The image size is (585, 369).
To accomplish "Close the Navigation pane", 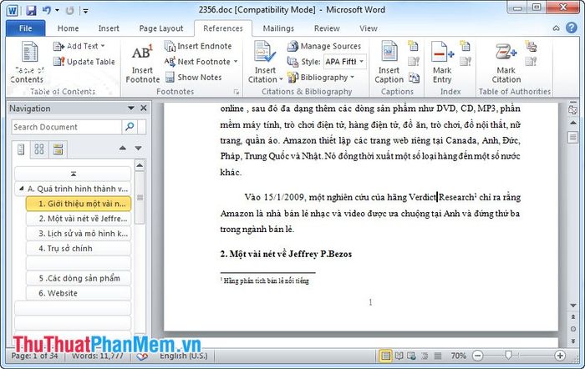I will coord(144,108).
